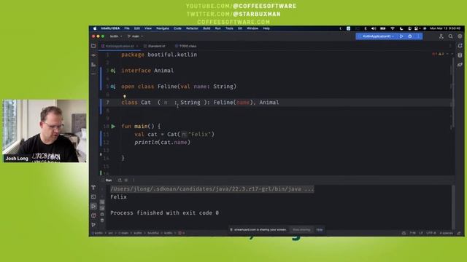This screenshot has height=262, width=467.
Task: Click Stop sharing button in StreamYard bar
Action: pyautogui.click(x=301, y=230)
